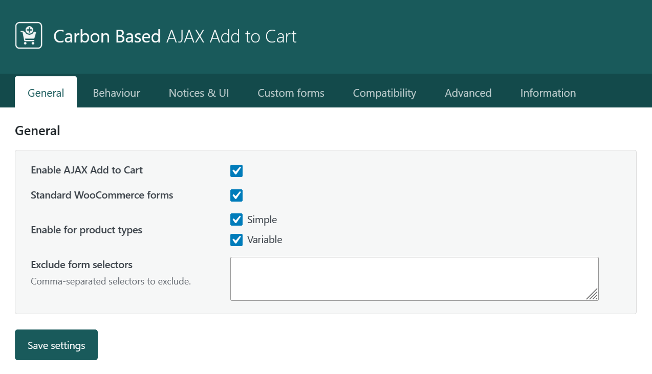Viewport: 652px width, 374px height.
Task: Click the Enable for product types label
Action: point(86,230)
